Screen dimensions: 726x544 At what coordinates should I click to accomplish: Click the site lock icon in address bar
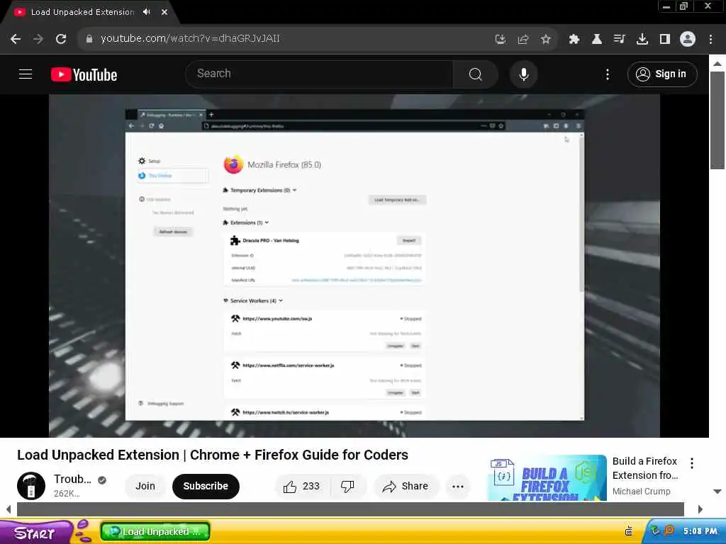(x=89, y=39)
